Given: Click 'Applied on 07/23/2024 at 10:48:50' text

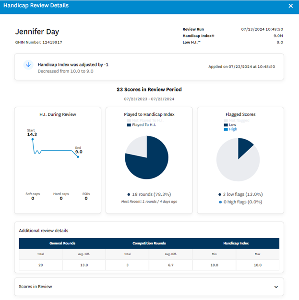Looking at the screenshot, I should (x=241, y=67).
